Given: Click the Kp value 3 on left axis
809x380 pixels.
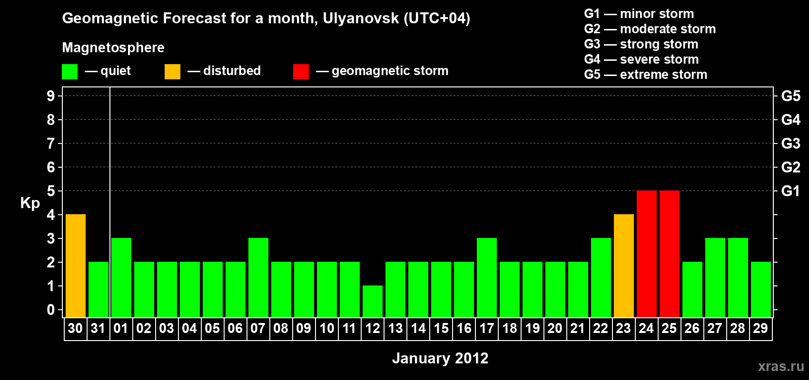Looking at the screenshot, I should [51, 238].
